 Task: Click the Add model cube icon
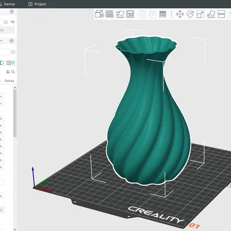99,14
